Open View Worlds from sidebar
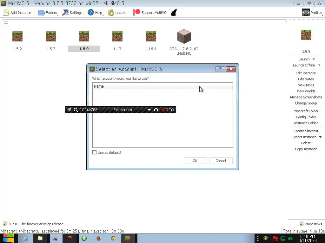The height and width of the screenshot is (243, 325). (306, 91)
